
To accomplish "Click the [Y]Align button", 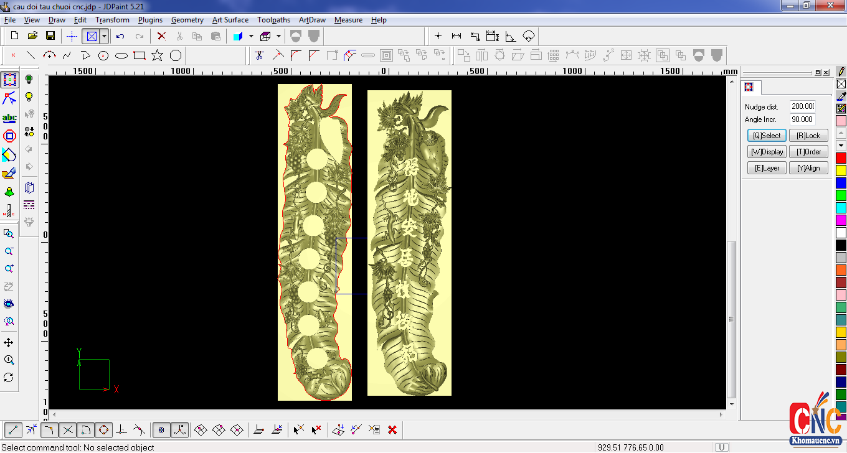I will coord(808,168).
